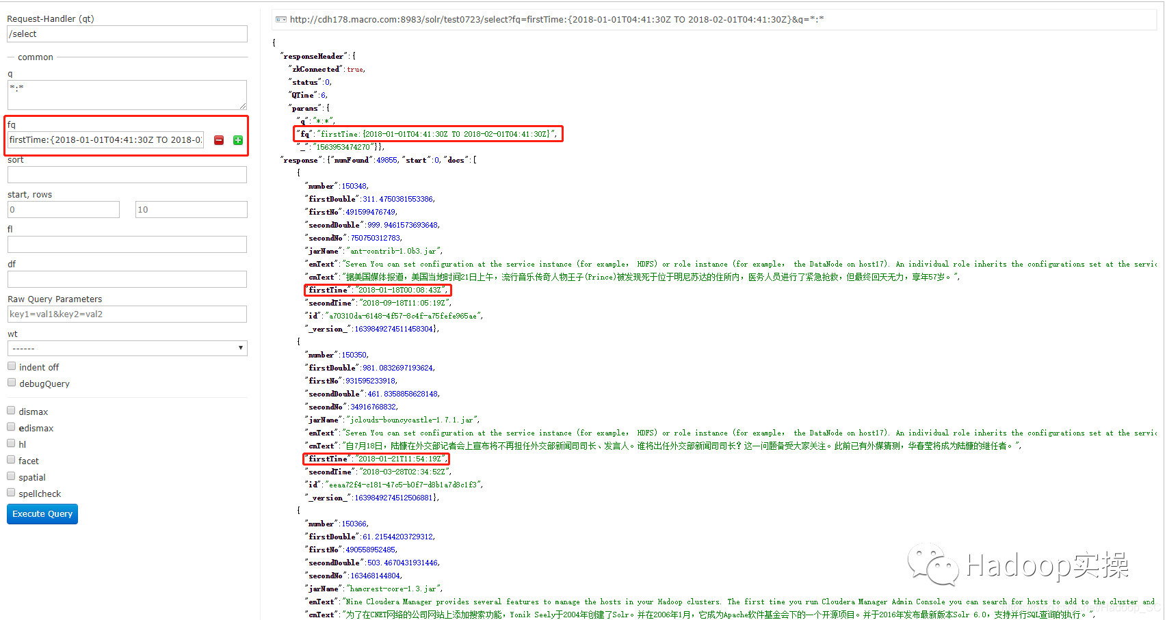Remove the fq filter with red minus icon

pyautogui.click(x=219, y=140)
